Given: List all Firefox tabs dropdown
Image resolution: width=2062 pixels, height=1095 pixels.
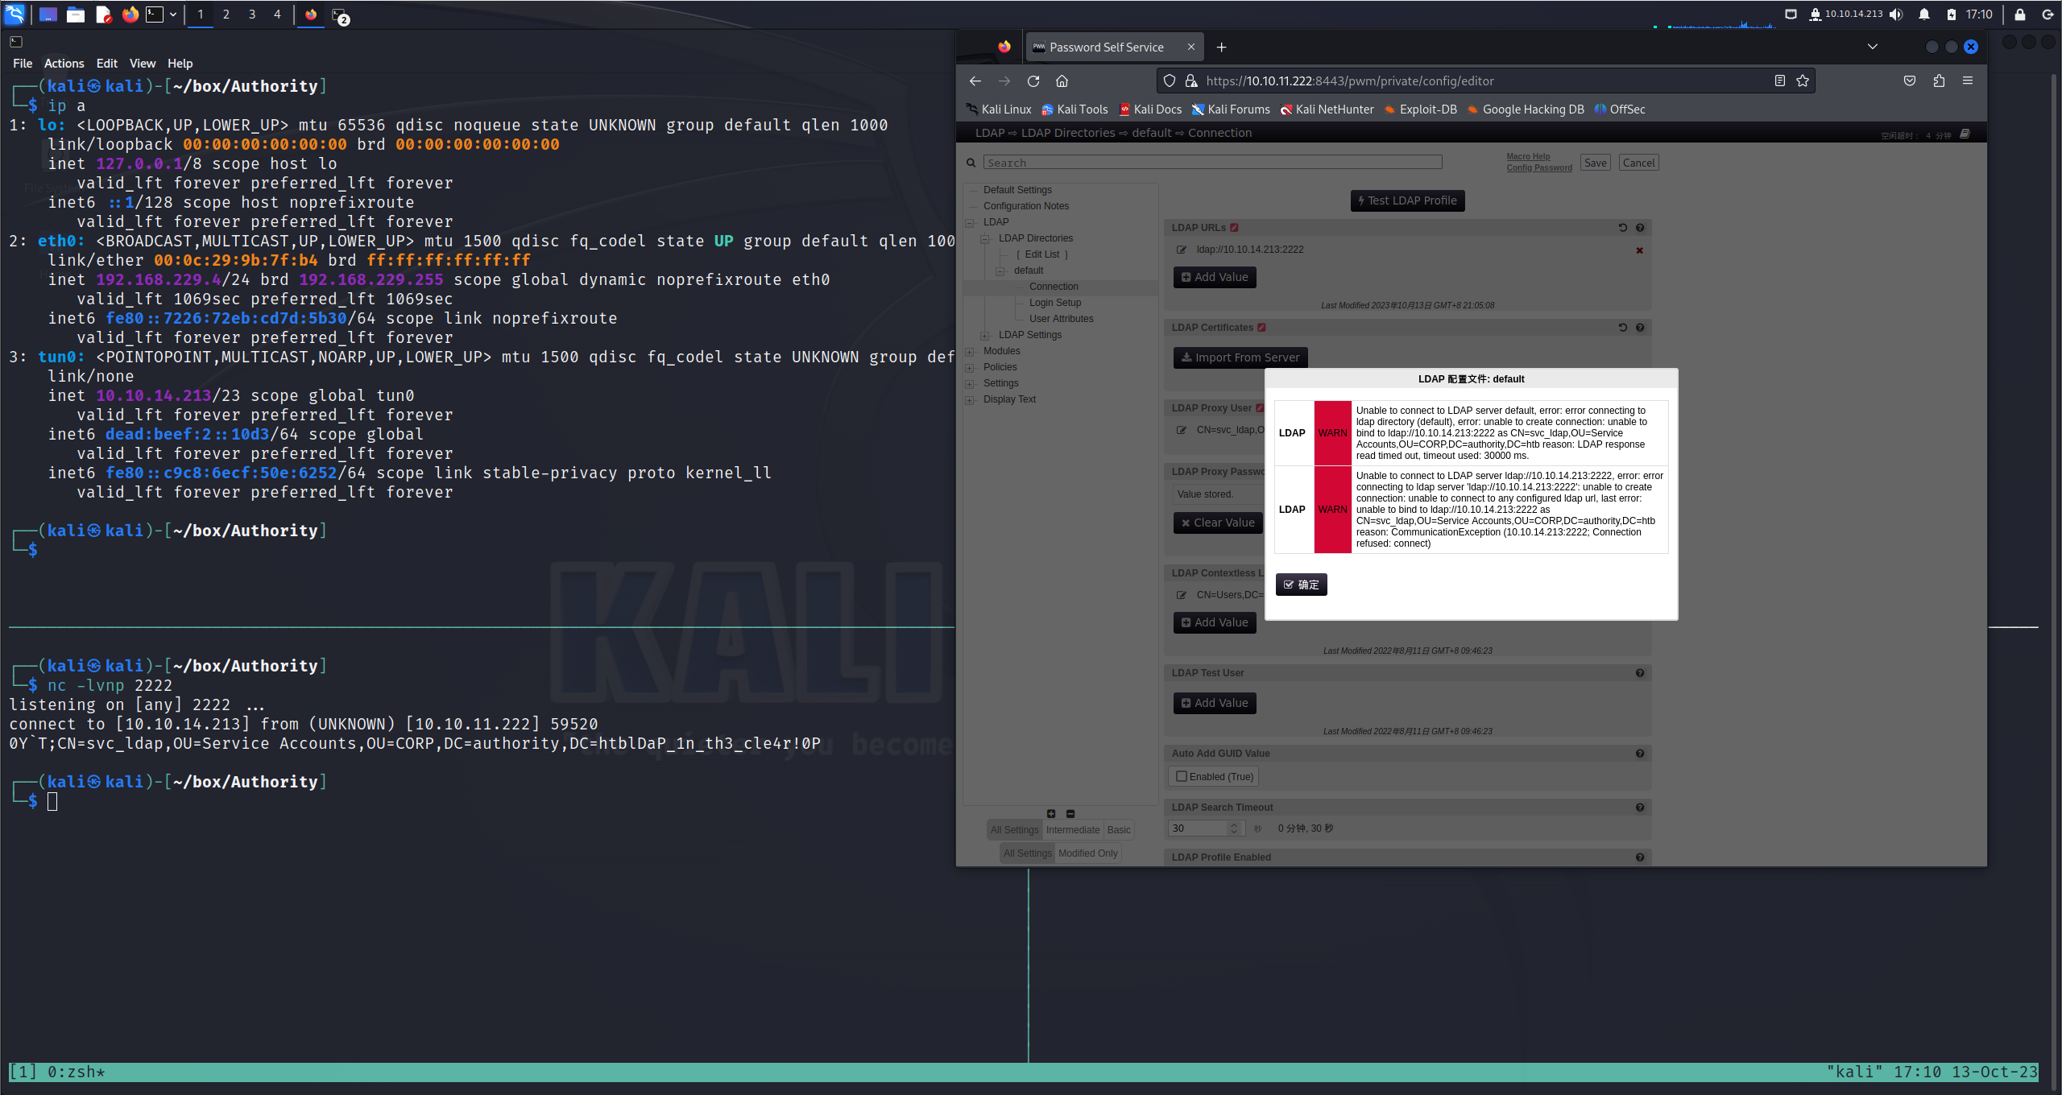Looking at the screenshot, I should pos(1873,47).
